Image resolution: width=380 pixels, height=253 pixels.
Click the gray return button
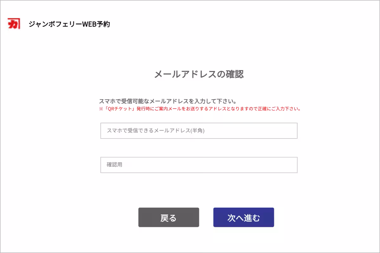(168, 217)
